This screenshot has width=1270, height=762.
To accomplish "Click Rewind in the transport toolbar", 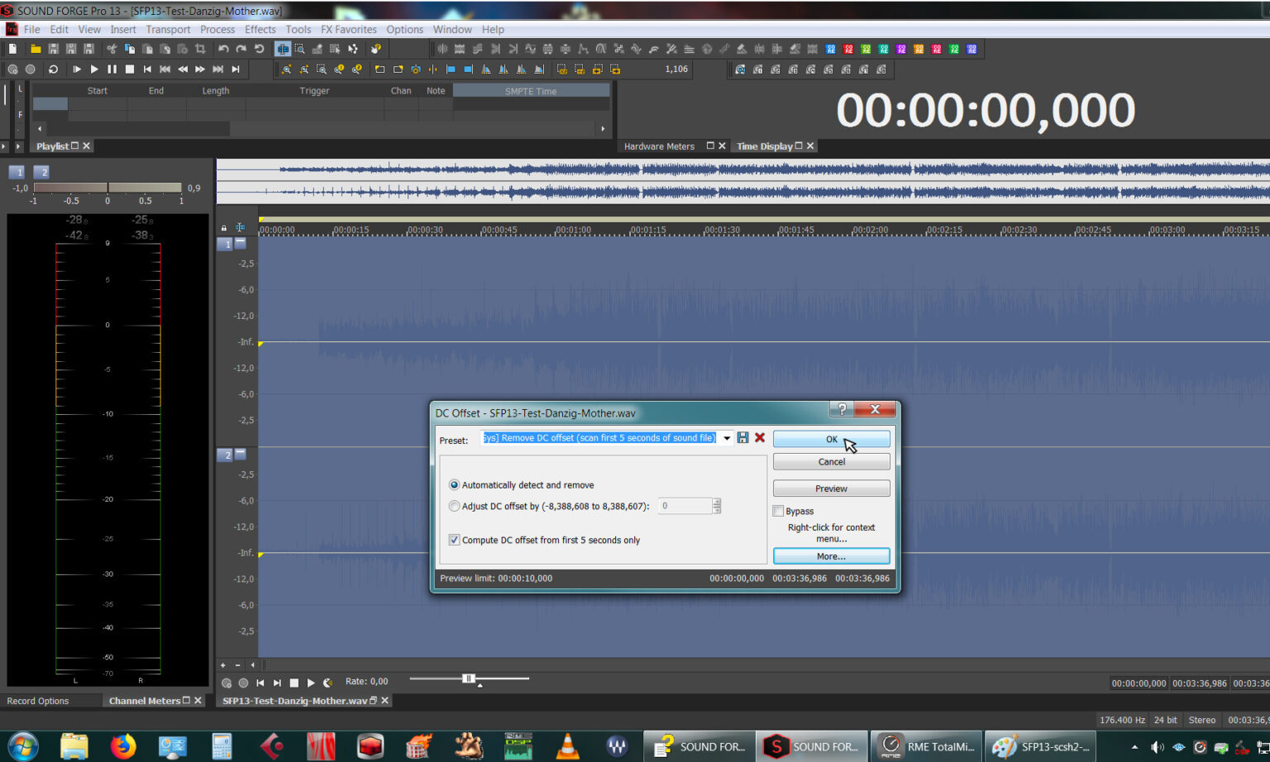I will tap(183, 69).
